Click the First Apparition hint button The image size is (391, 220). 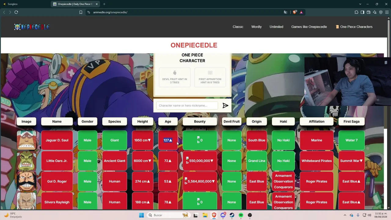click(210, 77)
